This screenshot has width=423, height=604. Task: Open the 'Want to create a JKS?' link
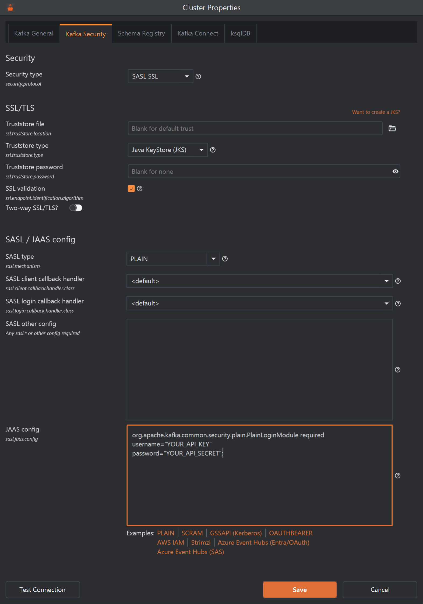376,112
